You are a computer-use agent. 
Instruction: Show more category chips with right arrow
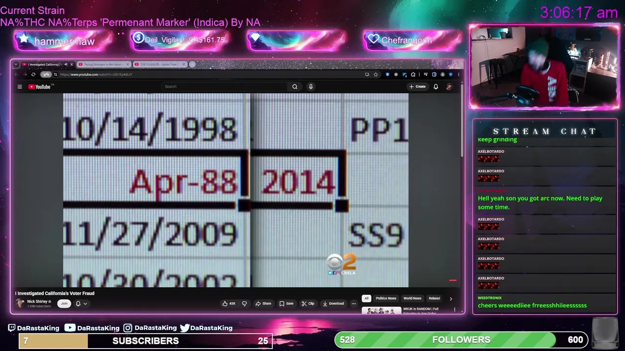click(451, 298)
